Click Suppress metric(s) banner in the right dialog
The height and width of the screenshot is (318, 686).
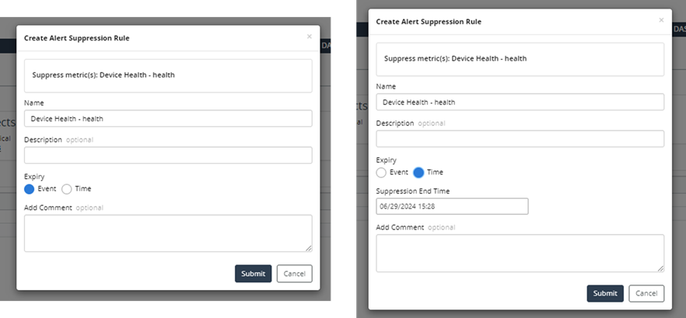[x=520, y=59]
